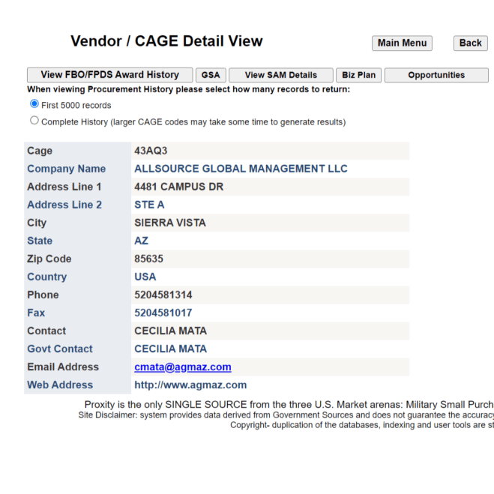494x494 pixels.
Task: Click CECILIA MATA in the Govt Contact row
Action: coord(170,349)
